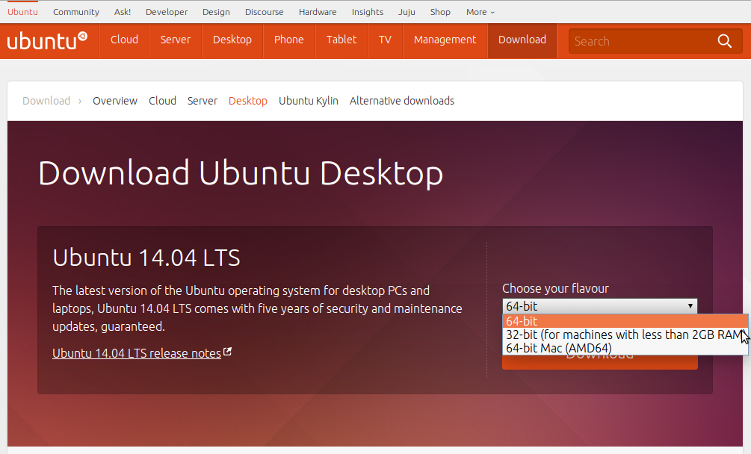Viewport: 751px width, 454px height.
Task: Open the Design link
Action: [216, 12]
